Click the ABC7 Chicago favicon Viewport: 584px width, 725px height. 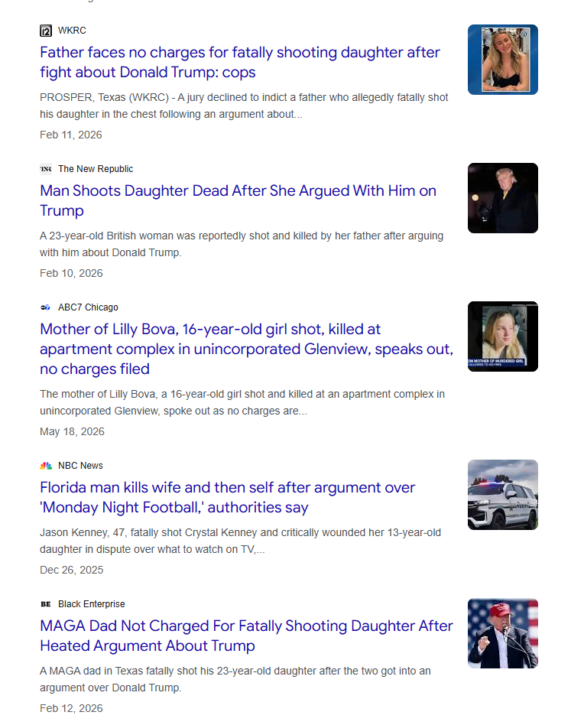pyautogui.click(x=46, y=307)
